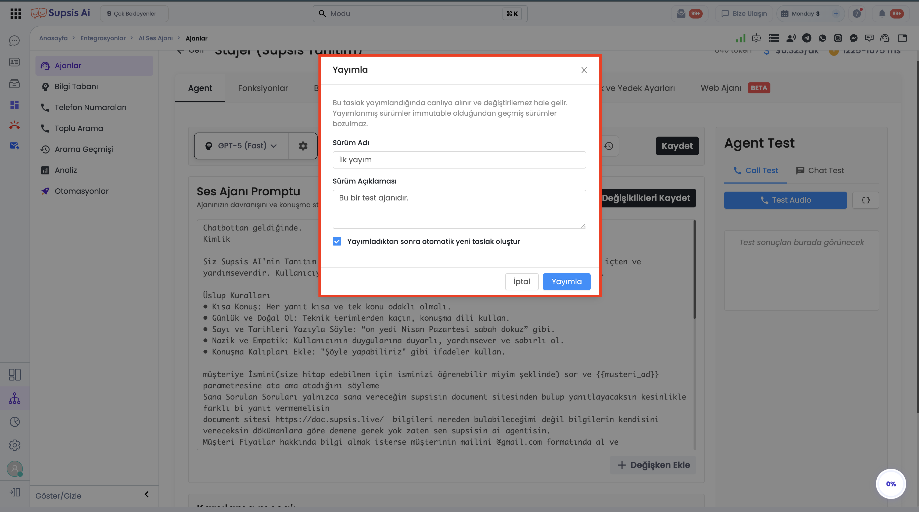
Task: Open Ajanlar in the side menu
Action: (x=94, y=65)
